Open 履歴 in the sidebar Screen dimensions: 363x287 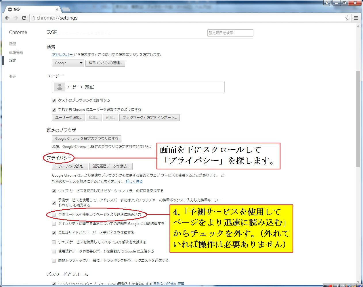point(13,44)
